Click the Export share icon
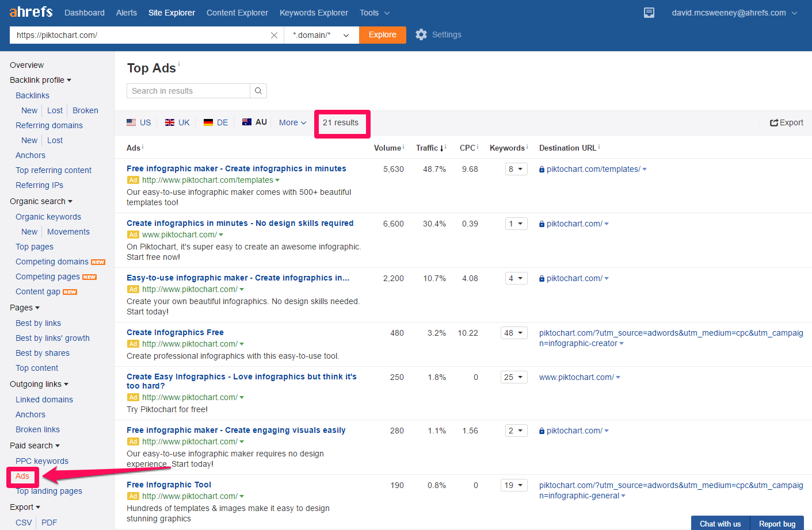 pos(774,122)
